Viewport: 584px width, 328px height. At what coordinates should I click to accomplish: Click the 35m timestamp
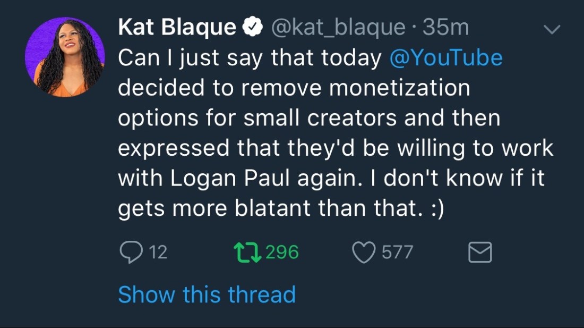pos(446,28)
